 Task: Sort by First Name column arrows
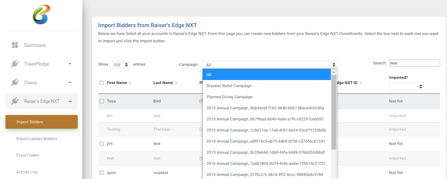(x=130, y=83)
